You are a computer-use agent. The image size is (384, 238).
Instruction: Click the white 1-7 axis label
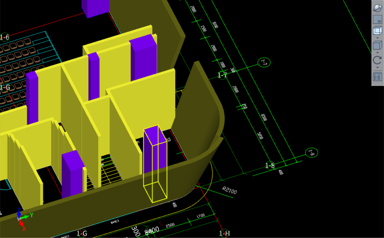coord(223,75)
